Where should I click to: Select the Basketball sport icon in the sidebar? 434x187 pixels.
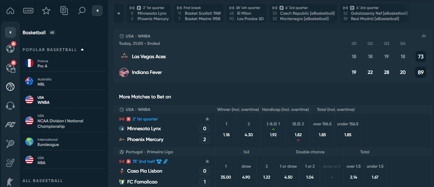pos(10,86)
